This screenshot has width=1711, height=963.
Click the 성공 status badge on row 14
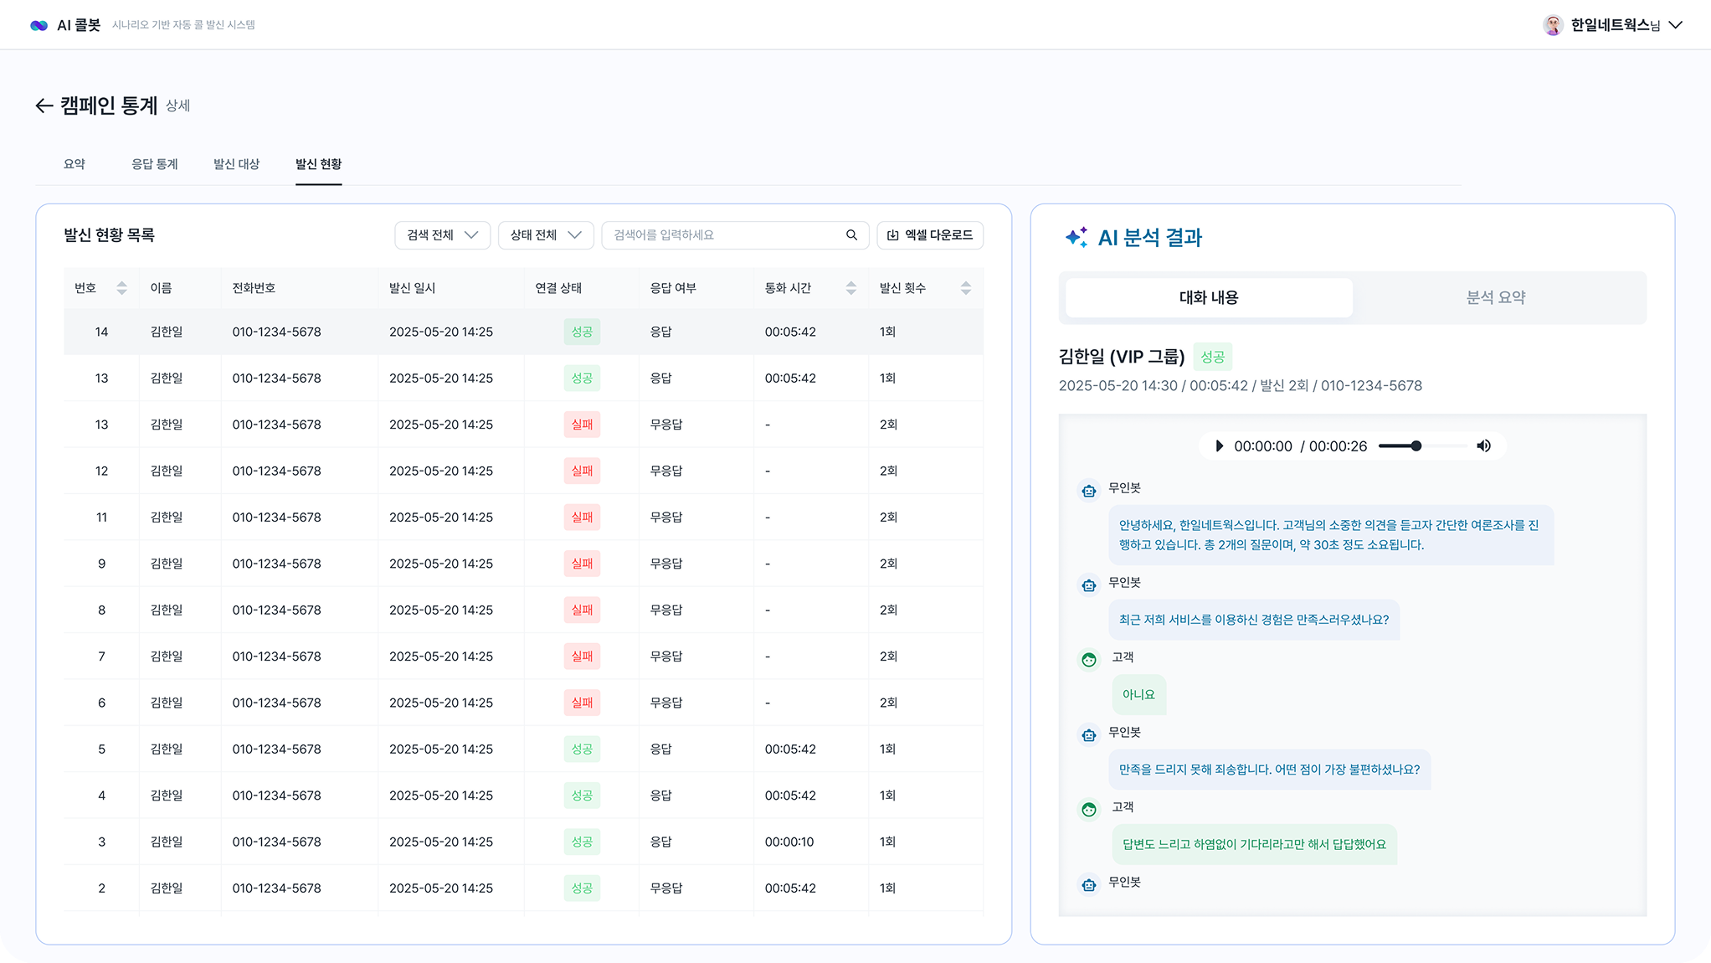pyautogui.click(x=582, y=332)
